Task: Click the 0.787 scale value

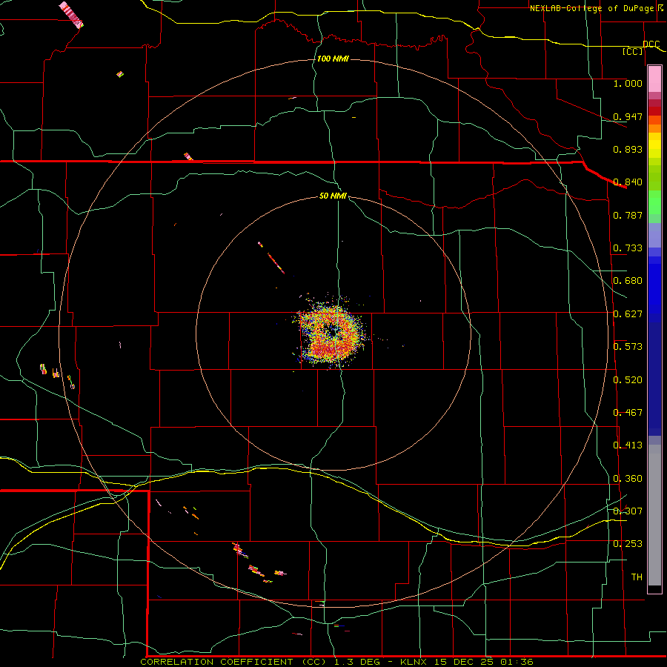Action: pyautogui.click(x=628, y=215)
